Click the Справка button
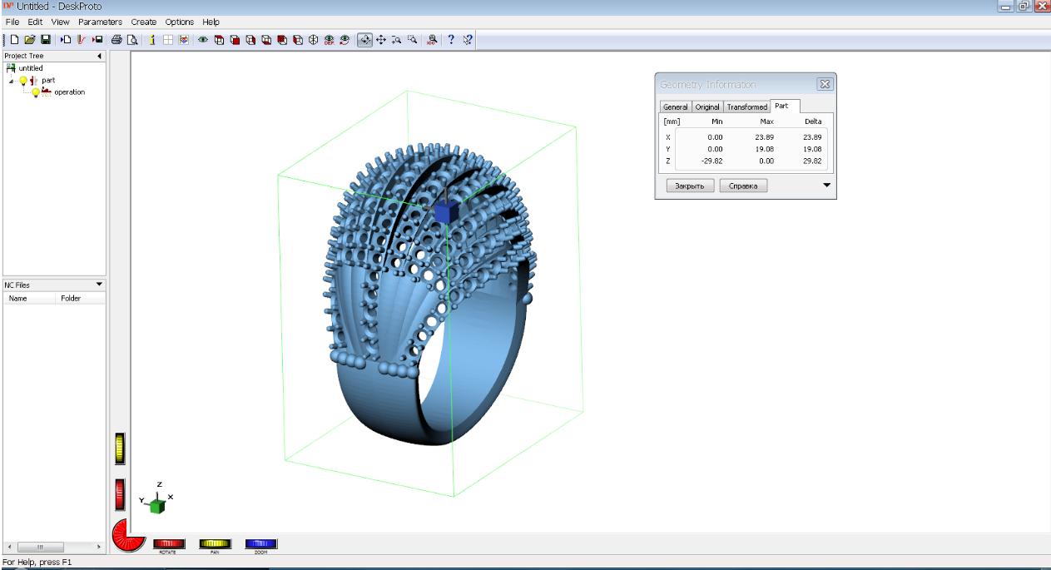The height and width of the screenshot is (570, 1051). [743, 186]
